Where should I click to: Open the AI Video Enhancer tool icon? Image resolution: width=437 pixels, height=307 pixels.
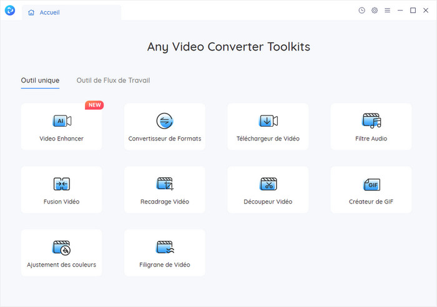tap(62, 121)
